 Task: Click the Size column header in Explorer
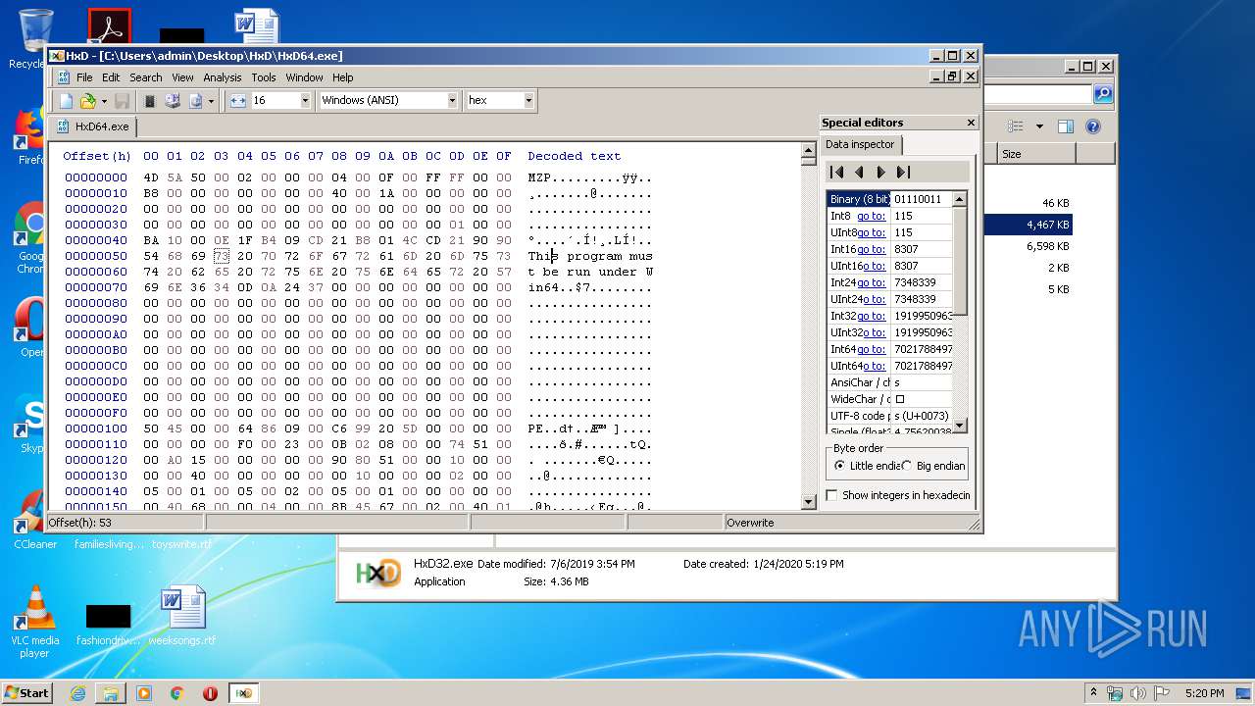tap(1036, 154)
